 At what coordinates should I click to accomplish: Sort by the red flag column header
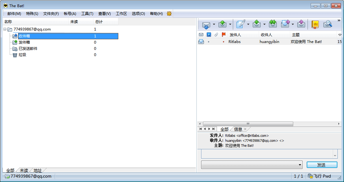coord(224,35)
